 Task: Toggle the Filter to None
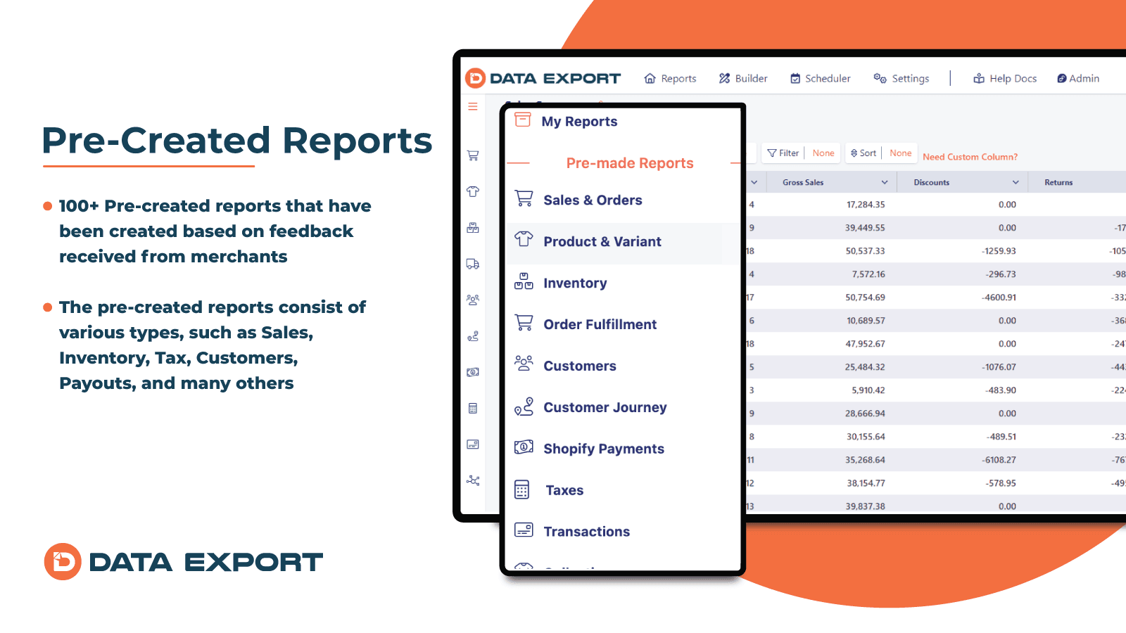(823, 153)
